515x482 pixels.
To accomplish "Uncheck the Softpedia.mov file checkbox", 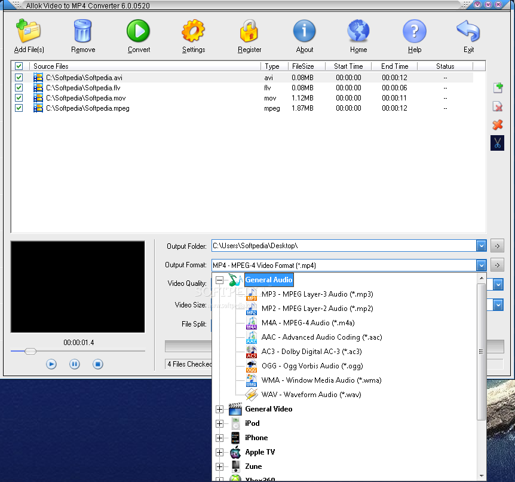I will (x=19, y=98).
